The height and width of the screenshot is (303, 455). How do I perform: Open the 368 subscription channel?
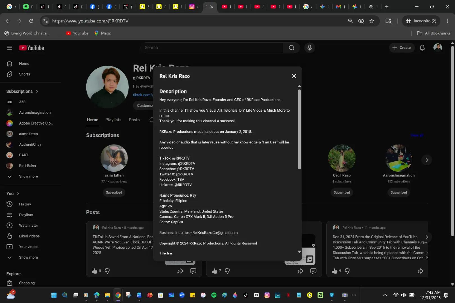30,102
